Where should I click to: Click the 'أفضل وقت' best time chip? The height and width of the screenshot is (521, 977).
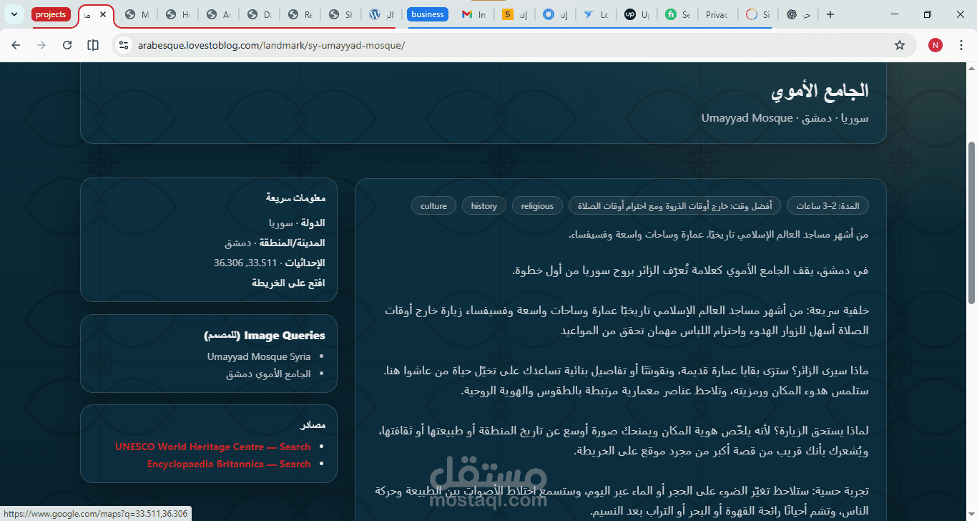tap(674, 206)
